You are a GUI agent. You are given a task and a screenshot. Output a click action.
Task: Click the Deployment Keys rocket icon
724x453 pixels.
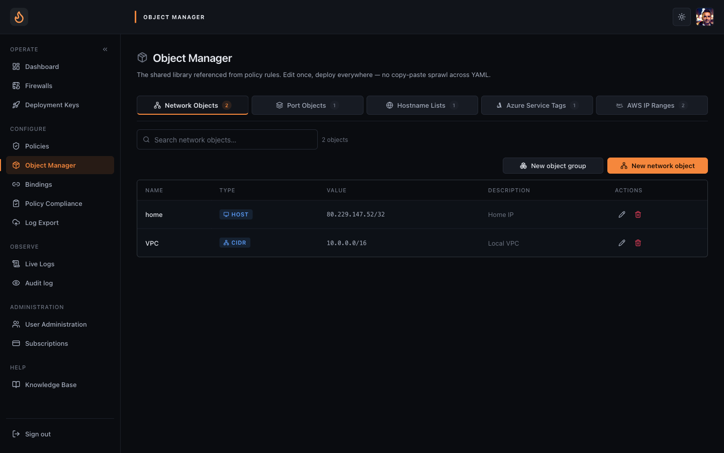point(16,105)
